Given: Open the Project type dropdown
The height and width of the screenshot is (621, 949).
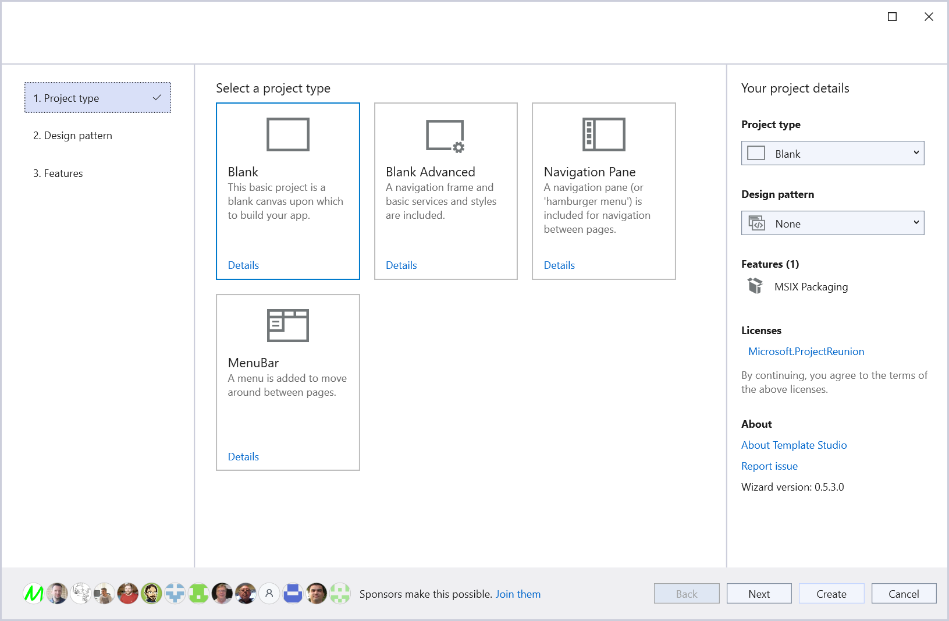Looking at the screenshot, I should tap(833, 153).
